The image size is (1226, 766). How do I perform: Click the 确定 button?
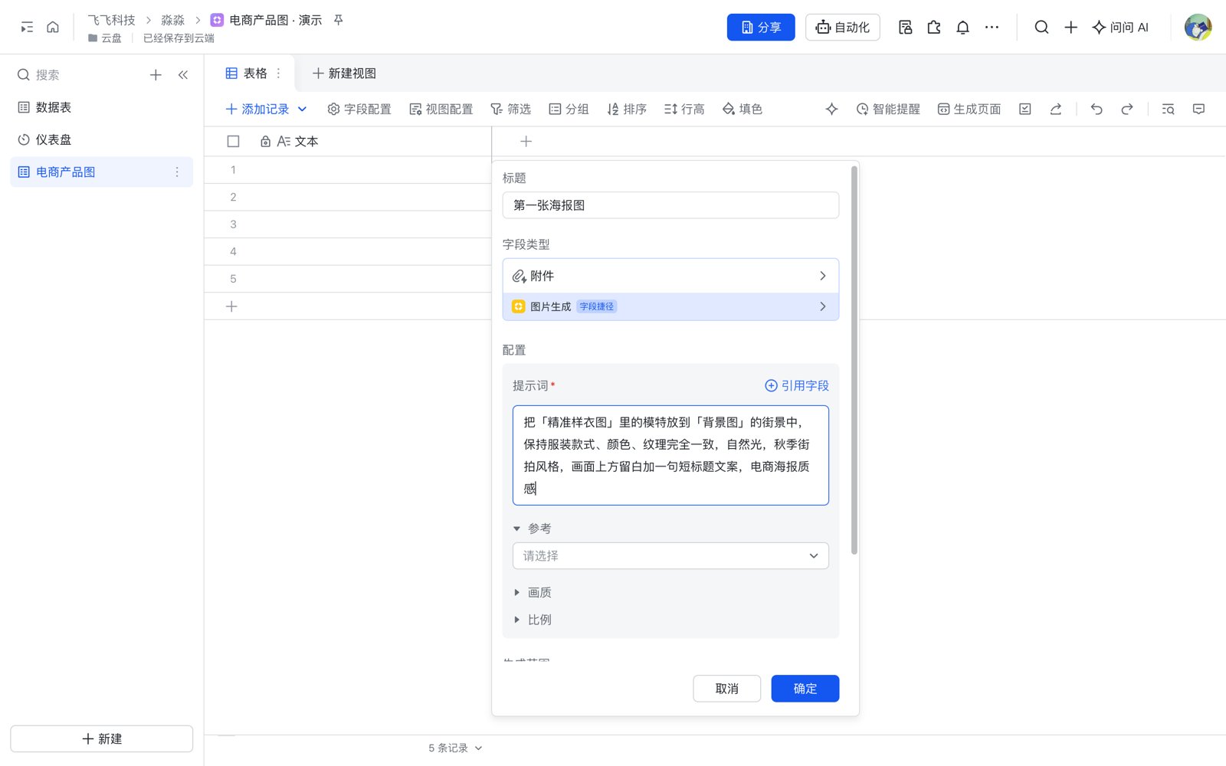[x=805, y=689]
